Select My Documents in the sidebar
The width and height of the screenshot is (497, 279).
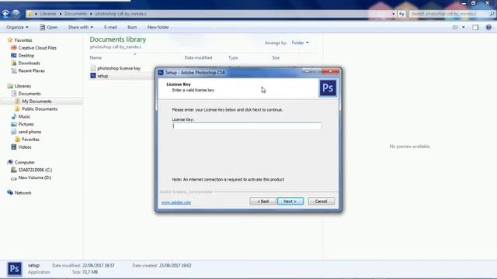36,102
